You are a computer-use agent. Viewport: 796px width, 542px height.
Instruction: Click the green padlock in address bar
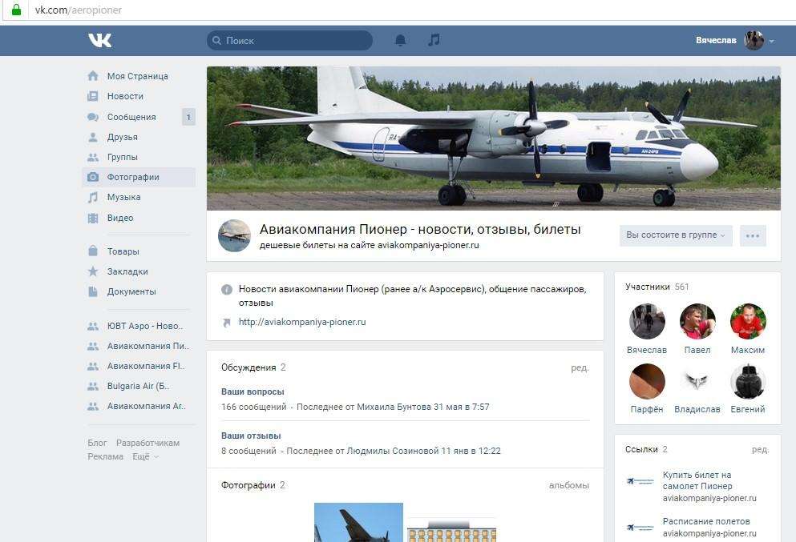coord(16,10)
